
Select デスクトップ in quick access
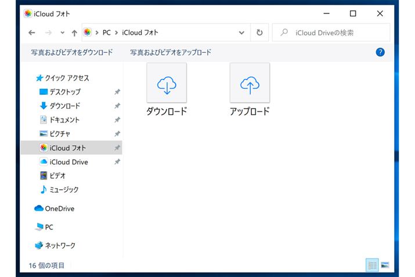[x=64, y=92]
